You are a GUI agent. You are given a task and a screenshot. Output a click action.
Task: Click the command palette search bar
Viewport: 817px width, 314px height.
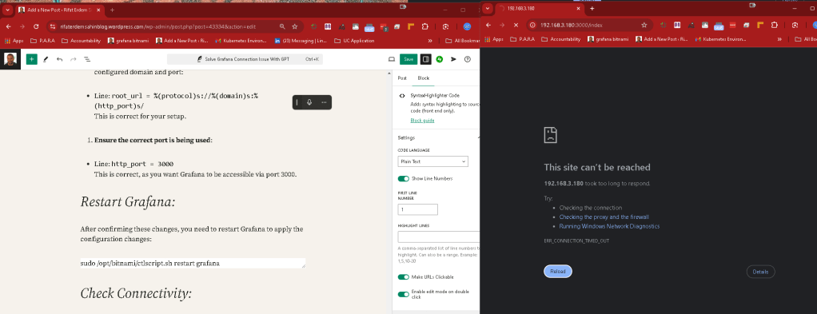[245, 59]
